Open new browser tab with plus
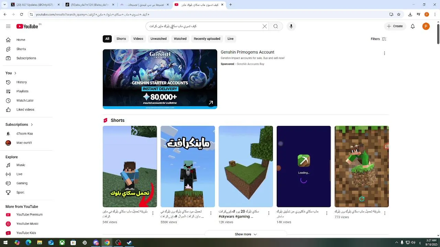Image resolution: width=440 pixels, height=247 pixels. click(x=231, y=5)
